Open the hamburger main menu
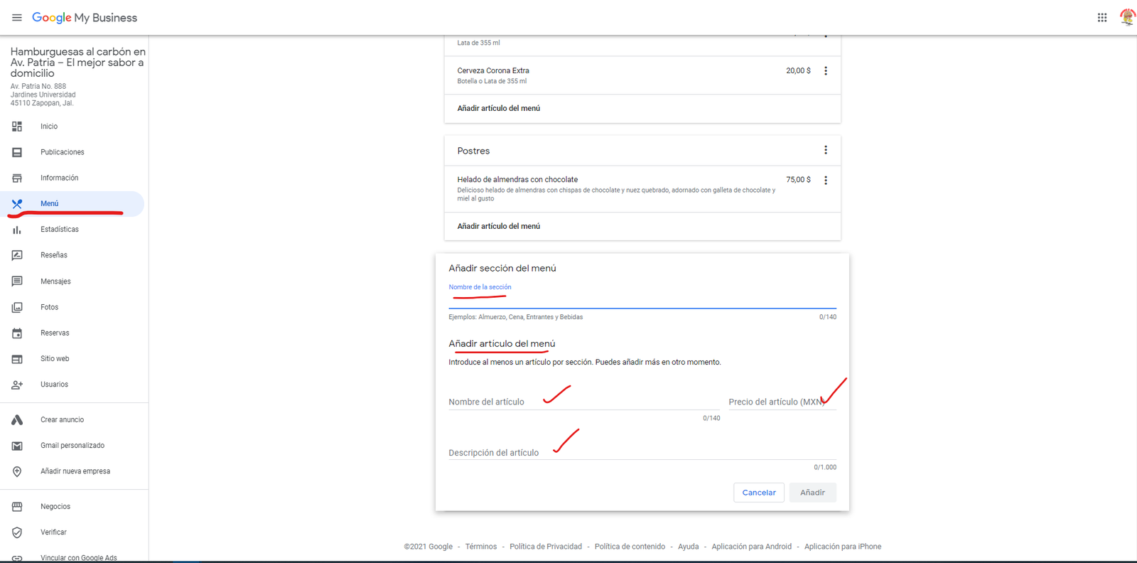 17,18
